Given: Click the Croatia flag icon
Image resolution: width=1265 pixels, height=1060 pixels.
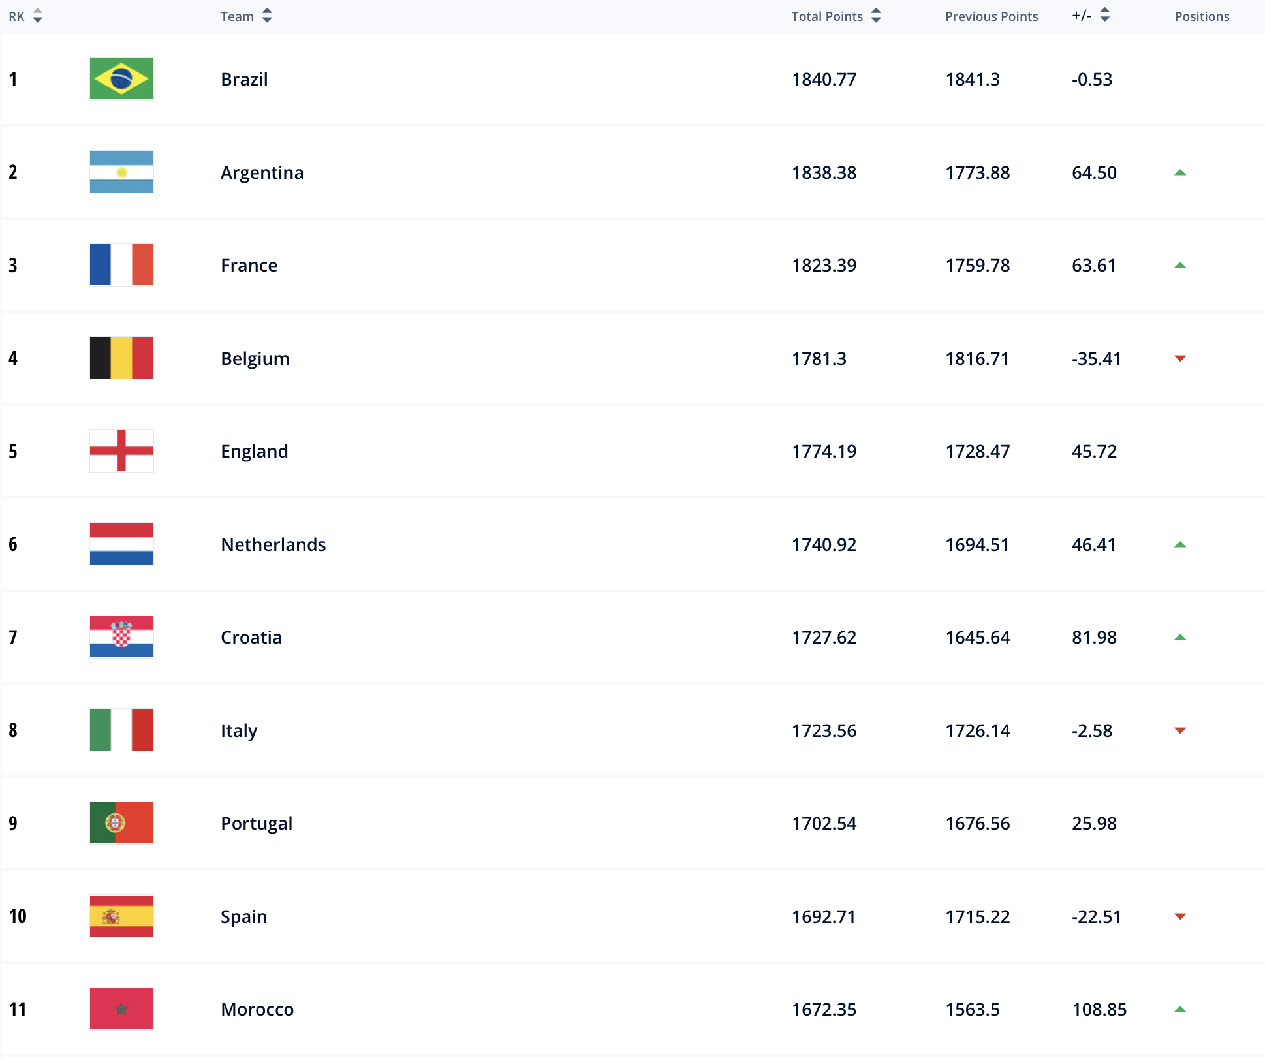Looking at the screenshot, I should tap(121, 637).
